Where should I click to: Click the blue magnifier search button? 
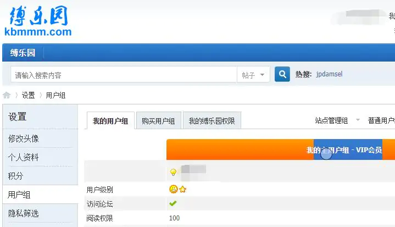tap(282, 74)
